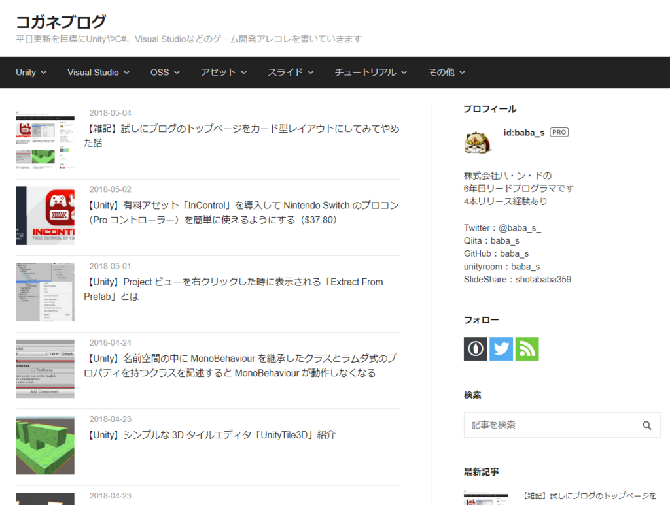Click the 2018-05-02 date
670x505 pixels.
point(110,189)
